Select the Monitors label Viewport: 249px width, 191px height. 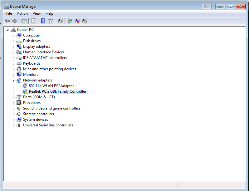tap(31, 75)
